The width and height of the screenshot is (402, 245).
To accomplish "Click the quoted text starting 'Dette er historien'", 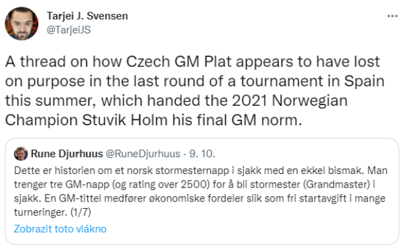I will [x=201, y=171].
